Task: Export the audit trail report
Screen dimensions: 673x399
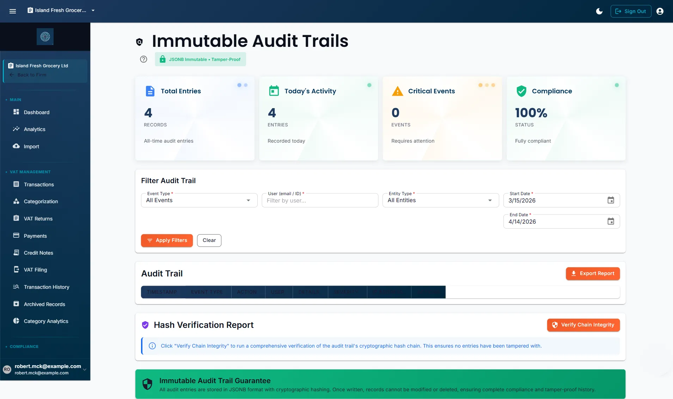Action: pos(593,274)
